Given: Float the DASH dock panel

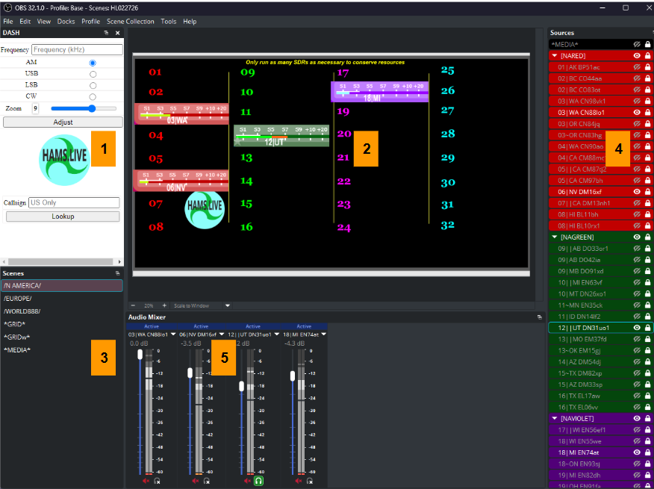Looking at the screenshot, I should coord(106,34).
